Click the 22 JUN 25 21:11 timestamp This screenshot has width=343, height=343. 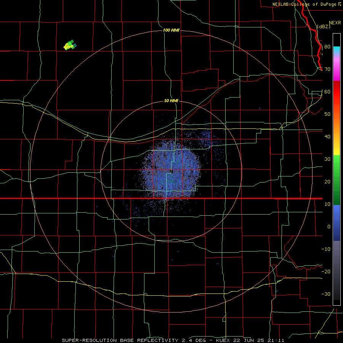click(x=259, y=340)
